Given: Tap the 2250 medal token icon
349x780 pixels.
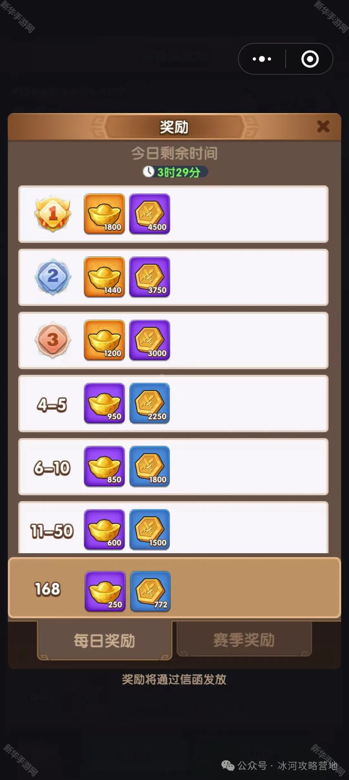Looking at the screenshot, I should click(x=150, y=403).
